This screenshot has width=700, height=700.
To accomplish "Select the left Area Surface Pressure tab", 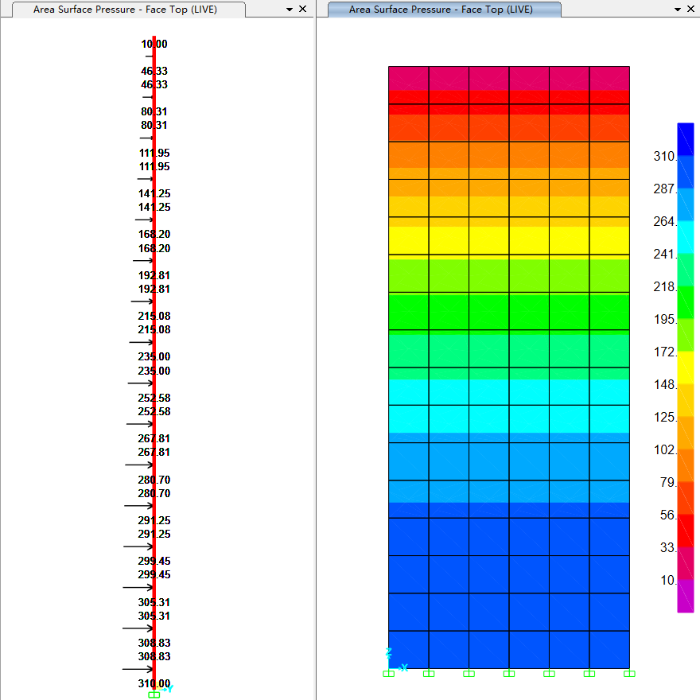I will pyautogui.click(x=125, y=10).
